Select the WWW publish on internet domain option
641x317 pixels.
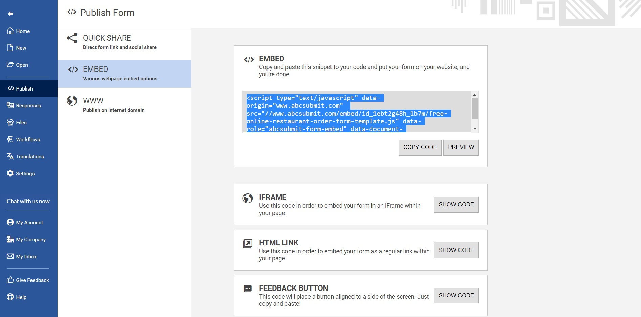coord(124,105)
